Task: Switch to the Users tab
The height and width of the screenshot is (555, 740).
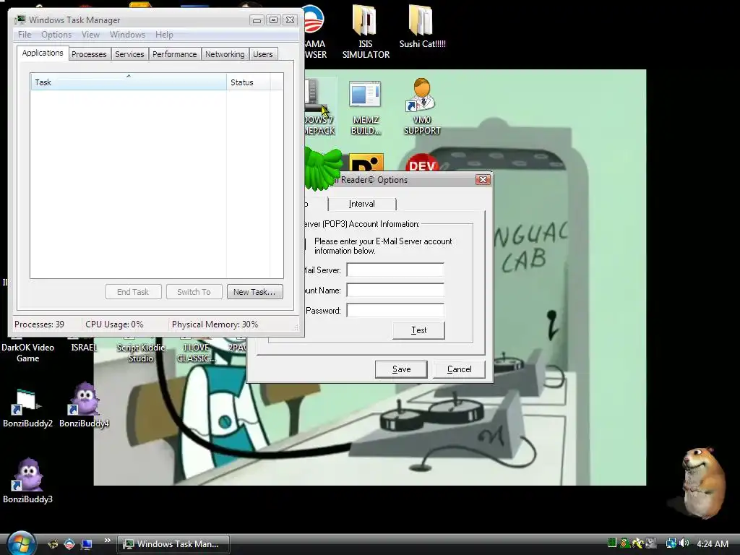Action: coord(262,54)
